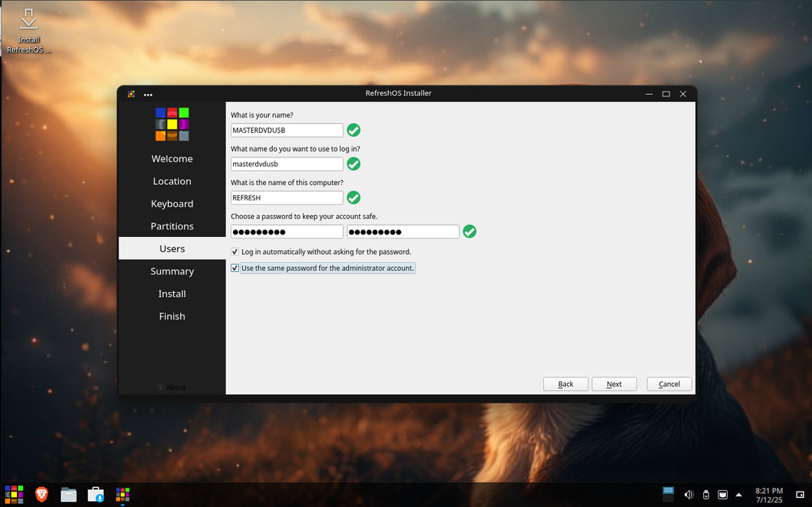Click the first password field
Screen dimensions: 812x507
pos(287,231)
